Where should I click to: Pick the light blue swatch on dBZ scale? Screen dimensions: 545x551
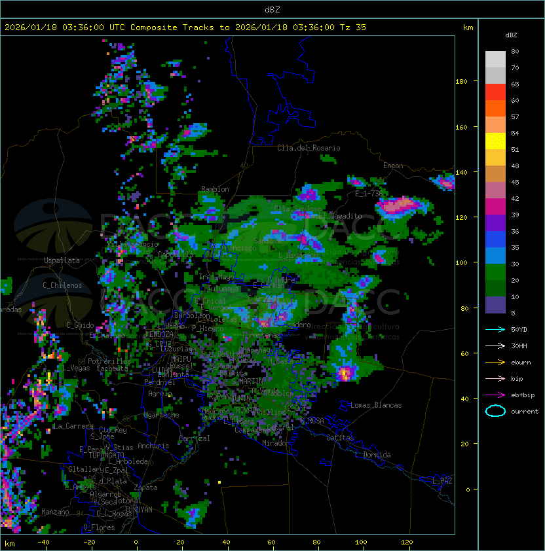click(495, 255)
